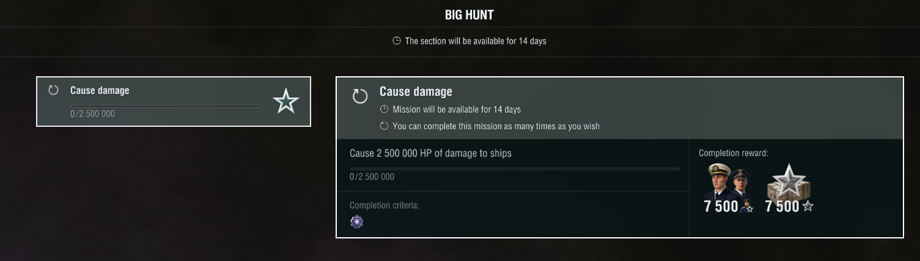
Task: Click the clock icon beside the section availability text
Action: pyautogui.click(x=396, y=41)
